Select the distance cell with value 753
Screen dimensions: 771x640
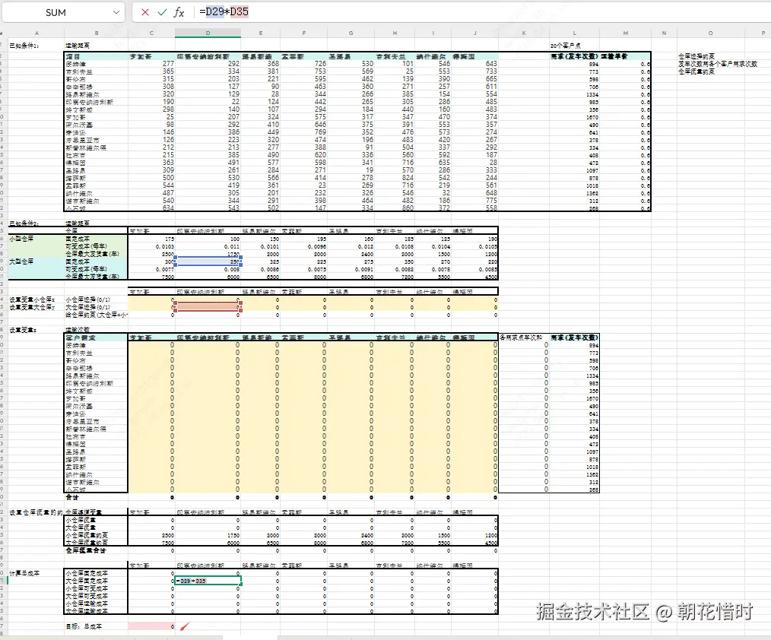coord(304,71)
